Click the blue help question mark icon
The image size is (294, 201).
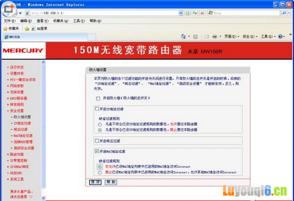tap(280, 36)
